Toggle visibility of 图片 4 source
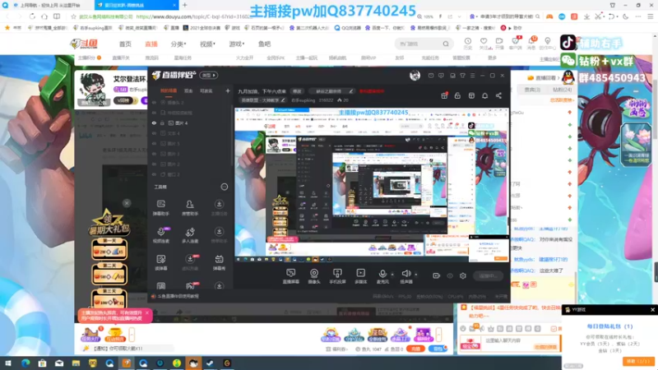The width and height of the screenshot is (658, 370). (x=154, y=123)
